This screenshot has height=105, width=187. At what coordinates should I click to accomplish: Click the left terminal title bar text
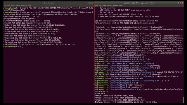[x=49, y=3]
